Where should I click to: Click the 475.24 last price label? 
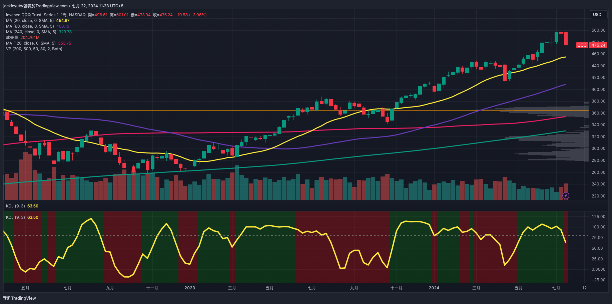(598, 45)
